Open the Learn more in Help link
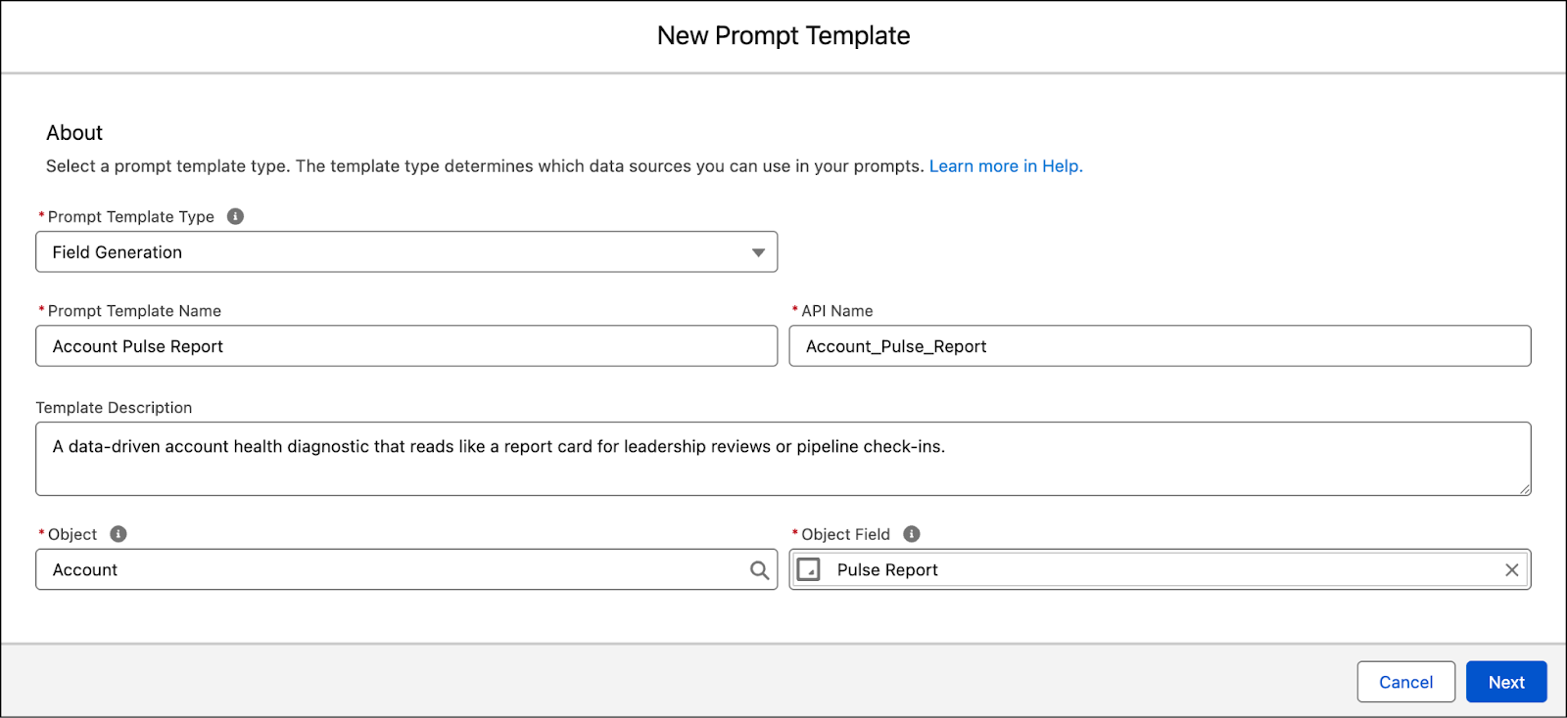This screenshot has height=718, width=1567. [x=1005, y=165]
